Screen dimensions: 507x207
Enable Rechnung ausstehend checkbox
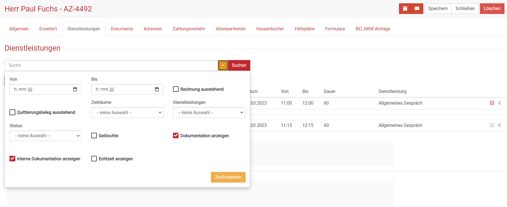(176, 89)
